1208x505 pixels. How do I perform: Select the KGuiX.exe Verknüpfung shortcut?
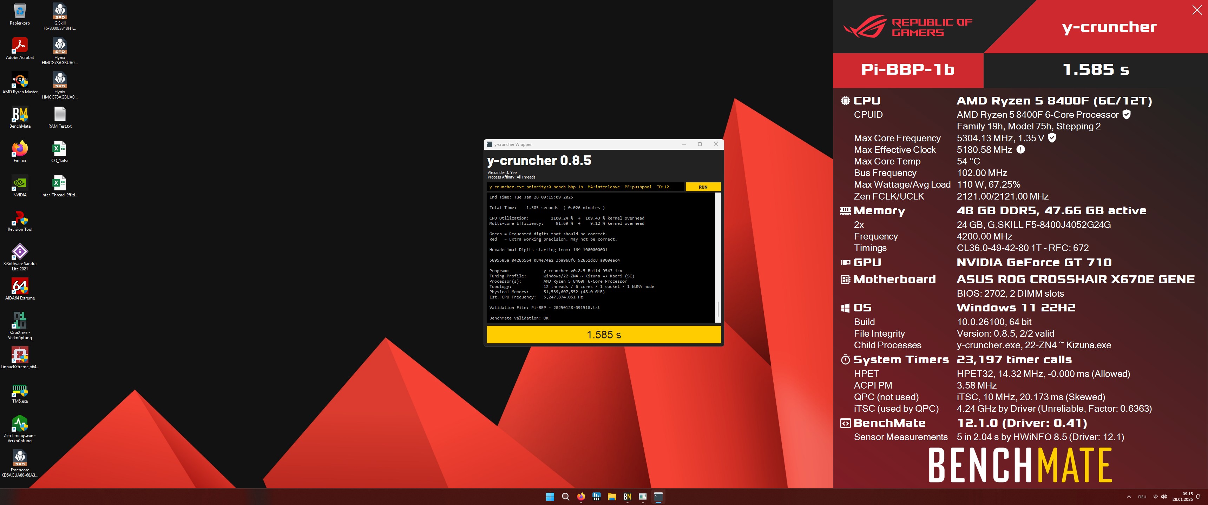coord(20,326)
